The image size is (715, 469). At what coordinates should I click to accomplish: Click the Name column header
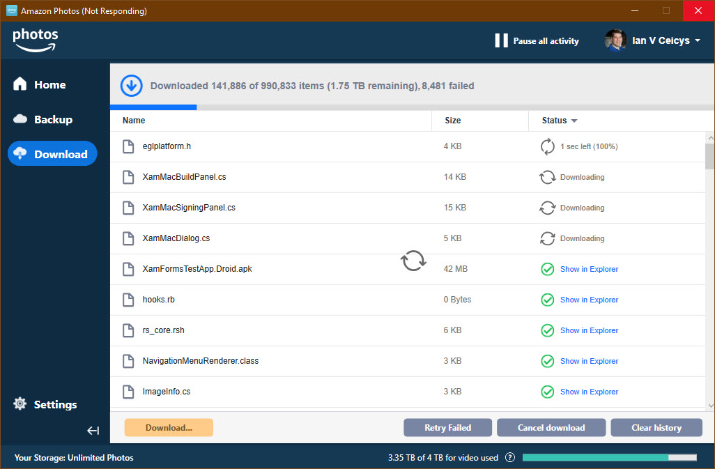[x=134, y=121]
